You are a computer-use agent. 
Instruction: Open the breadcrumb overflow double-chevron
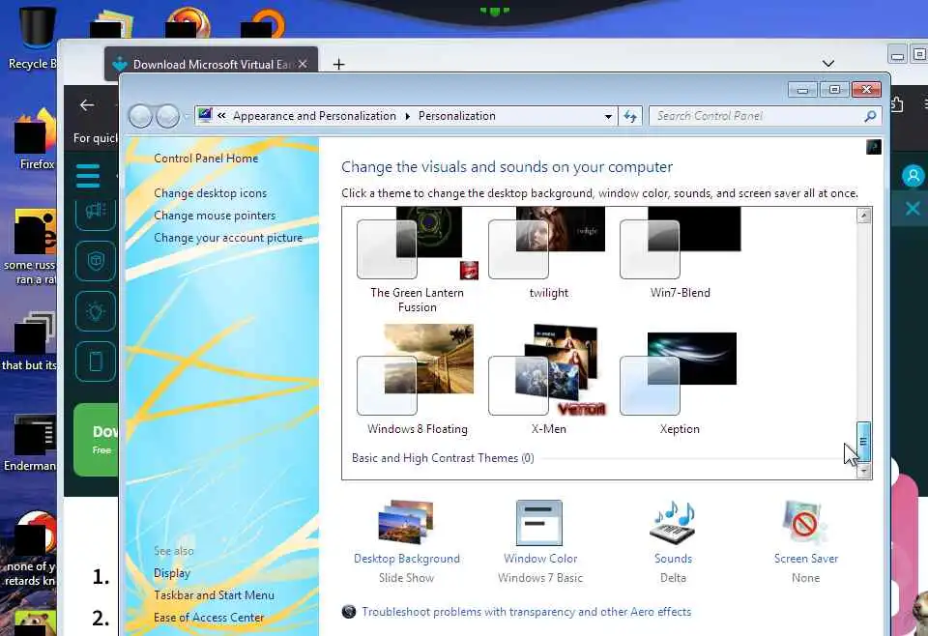coord(221,116)
